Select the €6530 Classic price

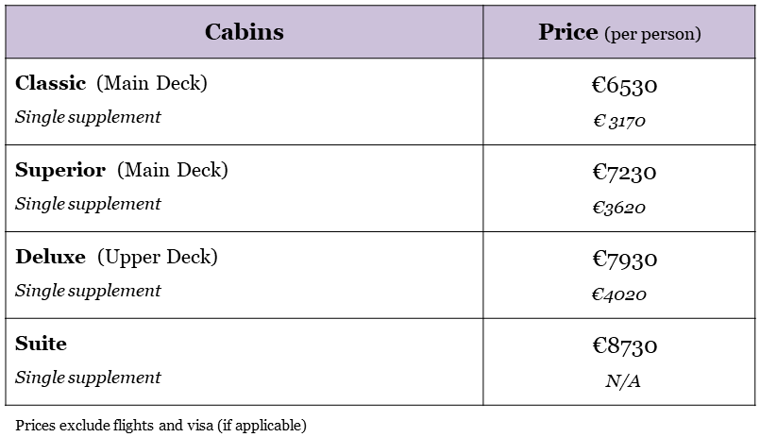[x=624, y=86]
